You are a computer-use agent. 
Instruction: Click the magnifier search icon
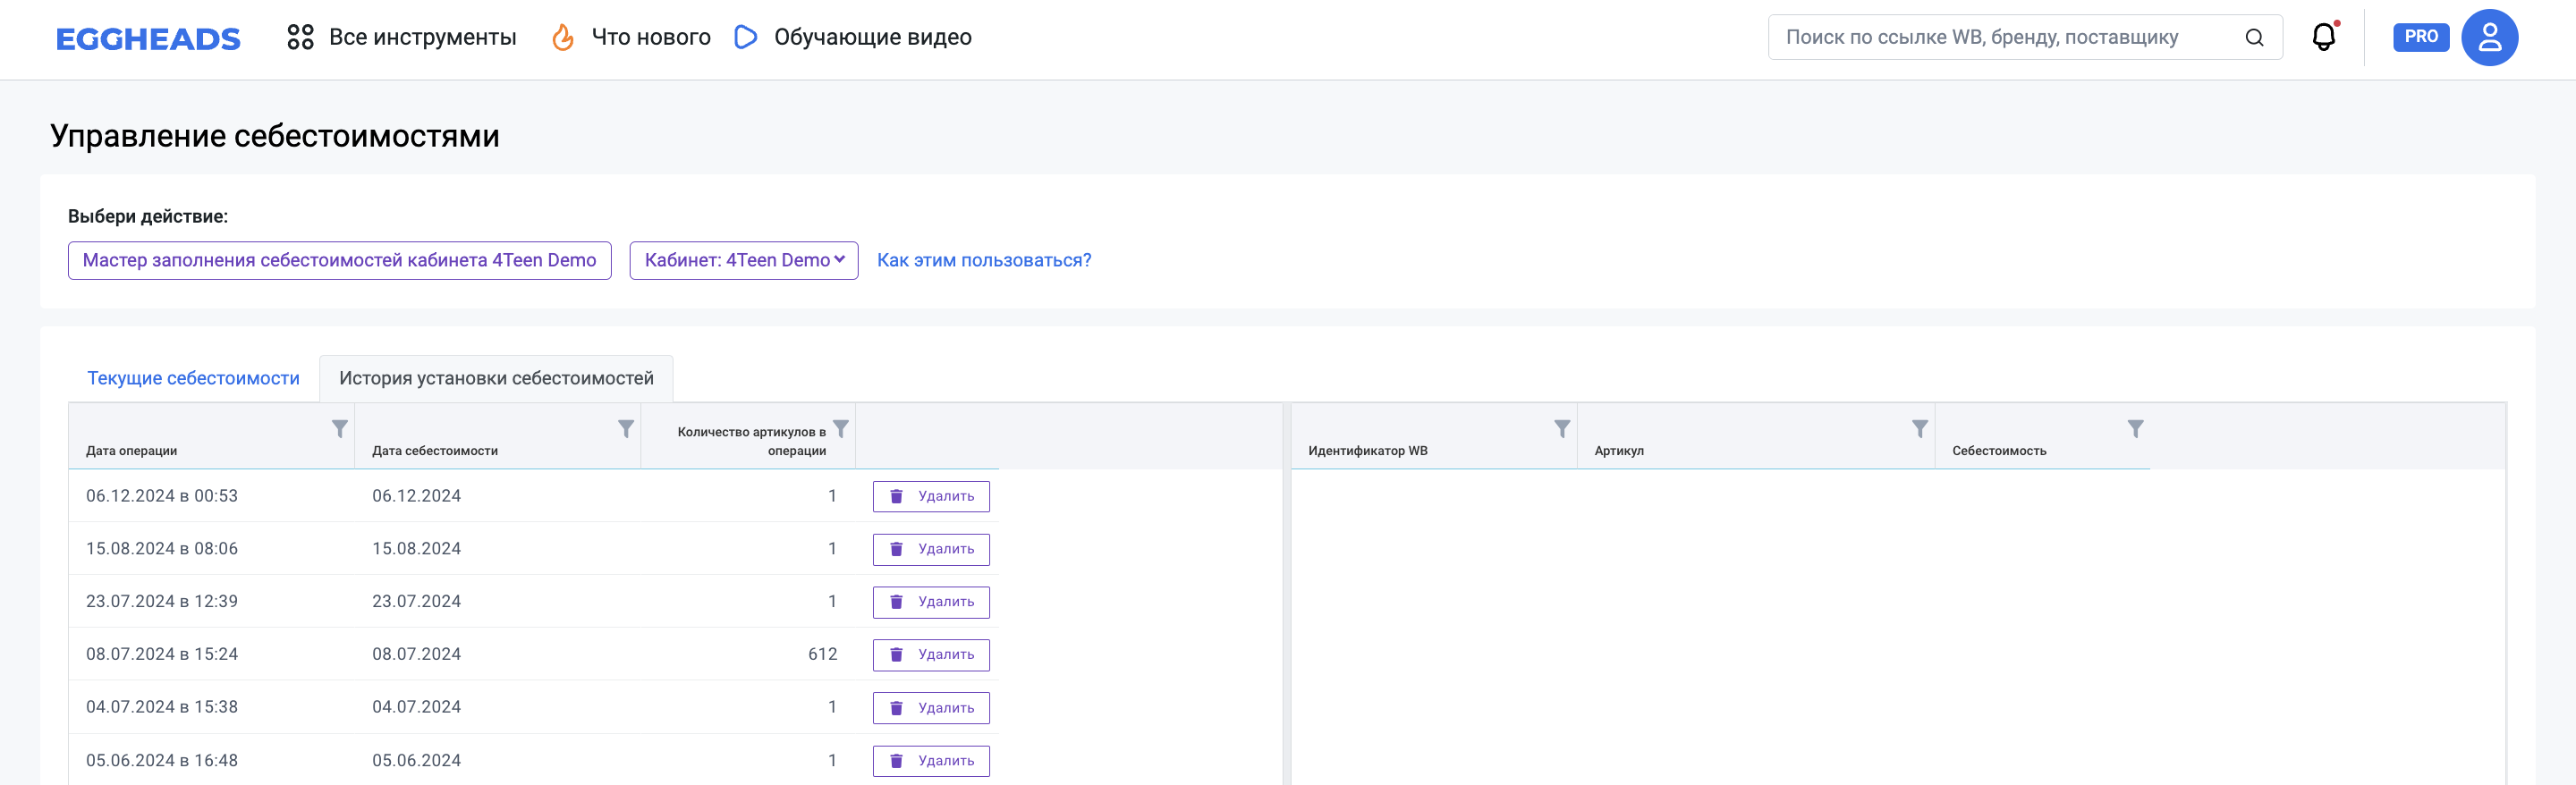[2254, 37]
